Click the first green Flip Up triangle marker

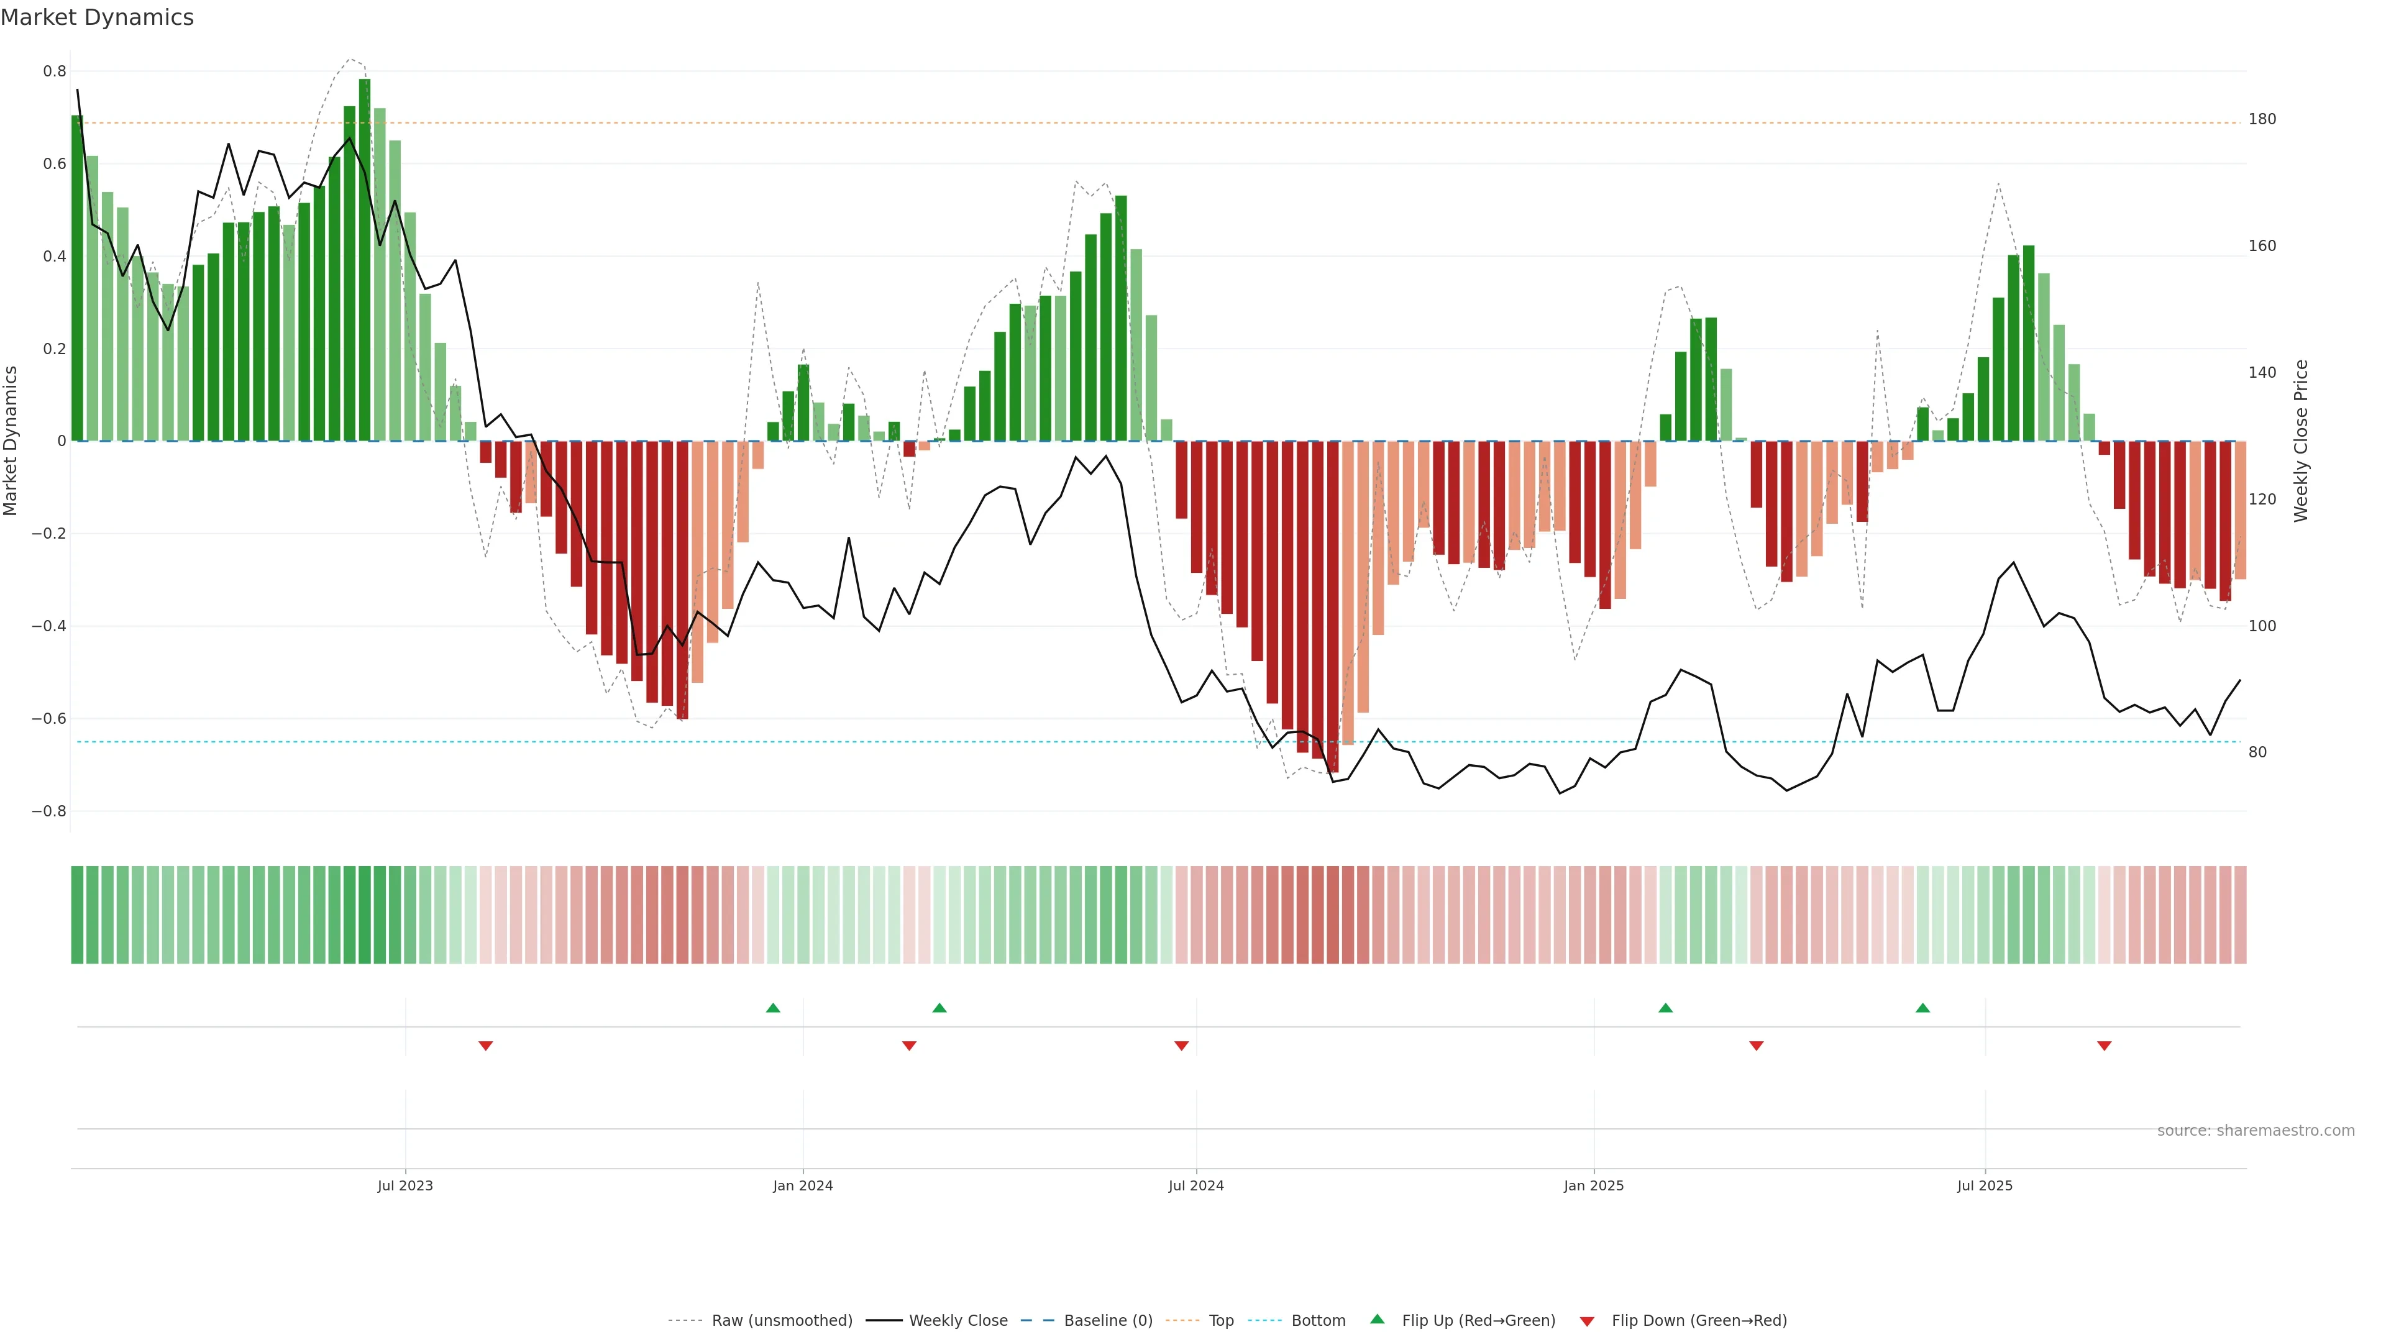(x=772, y=1008)
